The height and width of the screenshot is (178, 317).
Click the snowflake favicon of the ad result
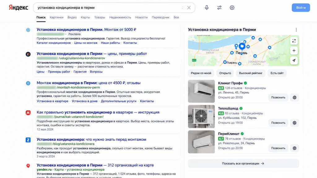tap(28, 30)
